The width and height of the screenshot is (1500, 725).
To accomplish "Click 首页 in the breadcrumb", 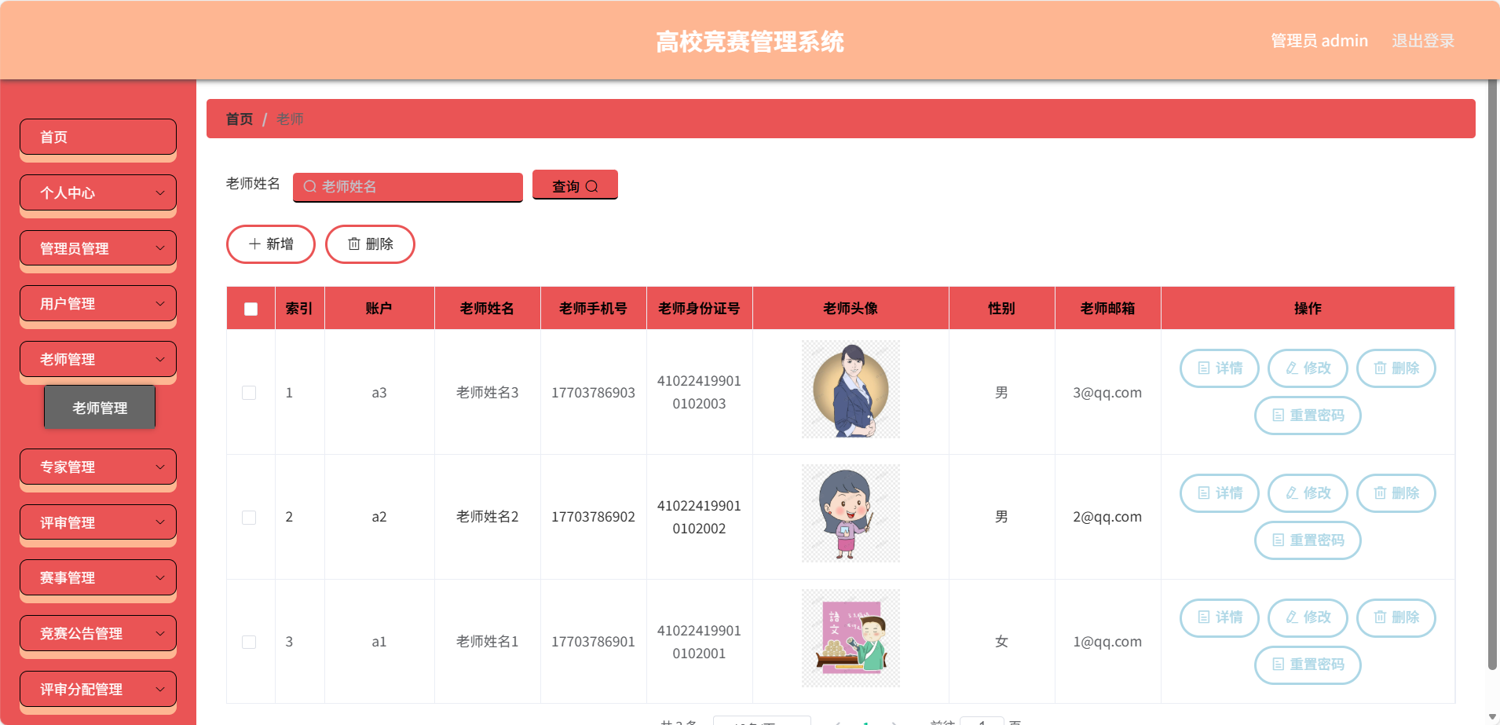I will pyautogui.click(x=240, y=119).
